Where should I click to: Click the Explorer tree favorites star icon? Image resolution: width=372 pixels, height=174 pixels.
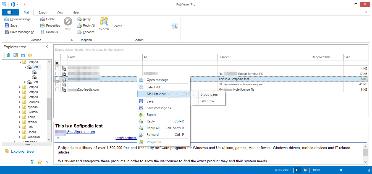(30, 55)
